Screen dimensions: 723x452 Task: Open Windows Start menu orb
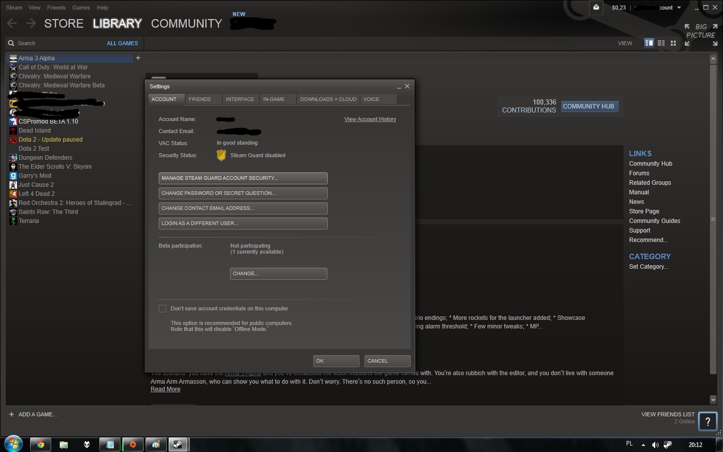(x=14, y=444)
